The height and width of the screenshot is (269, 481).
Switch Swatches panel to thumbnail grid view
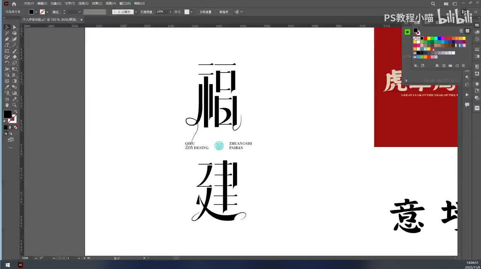(x=467, y=31)
